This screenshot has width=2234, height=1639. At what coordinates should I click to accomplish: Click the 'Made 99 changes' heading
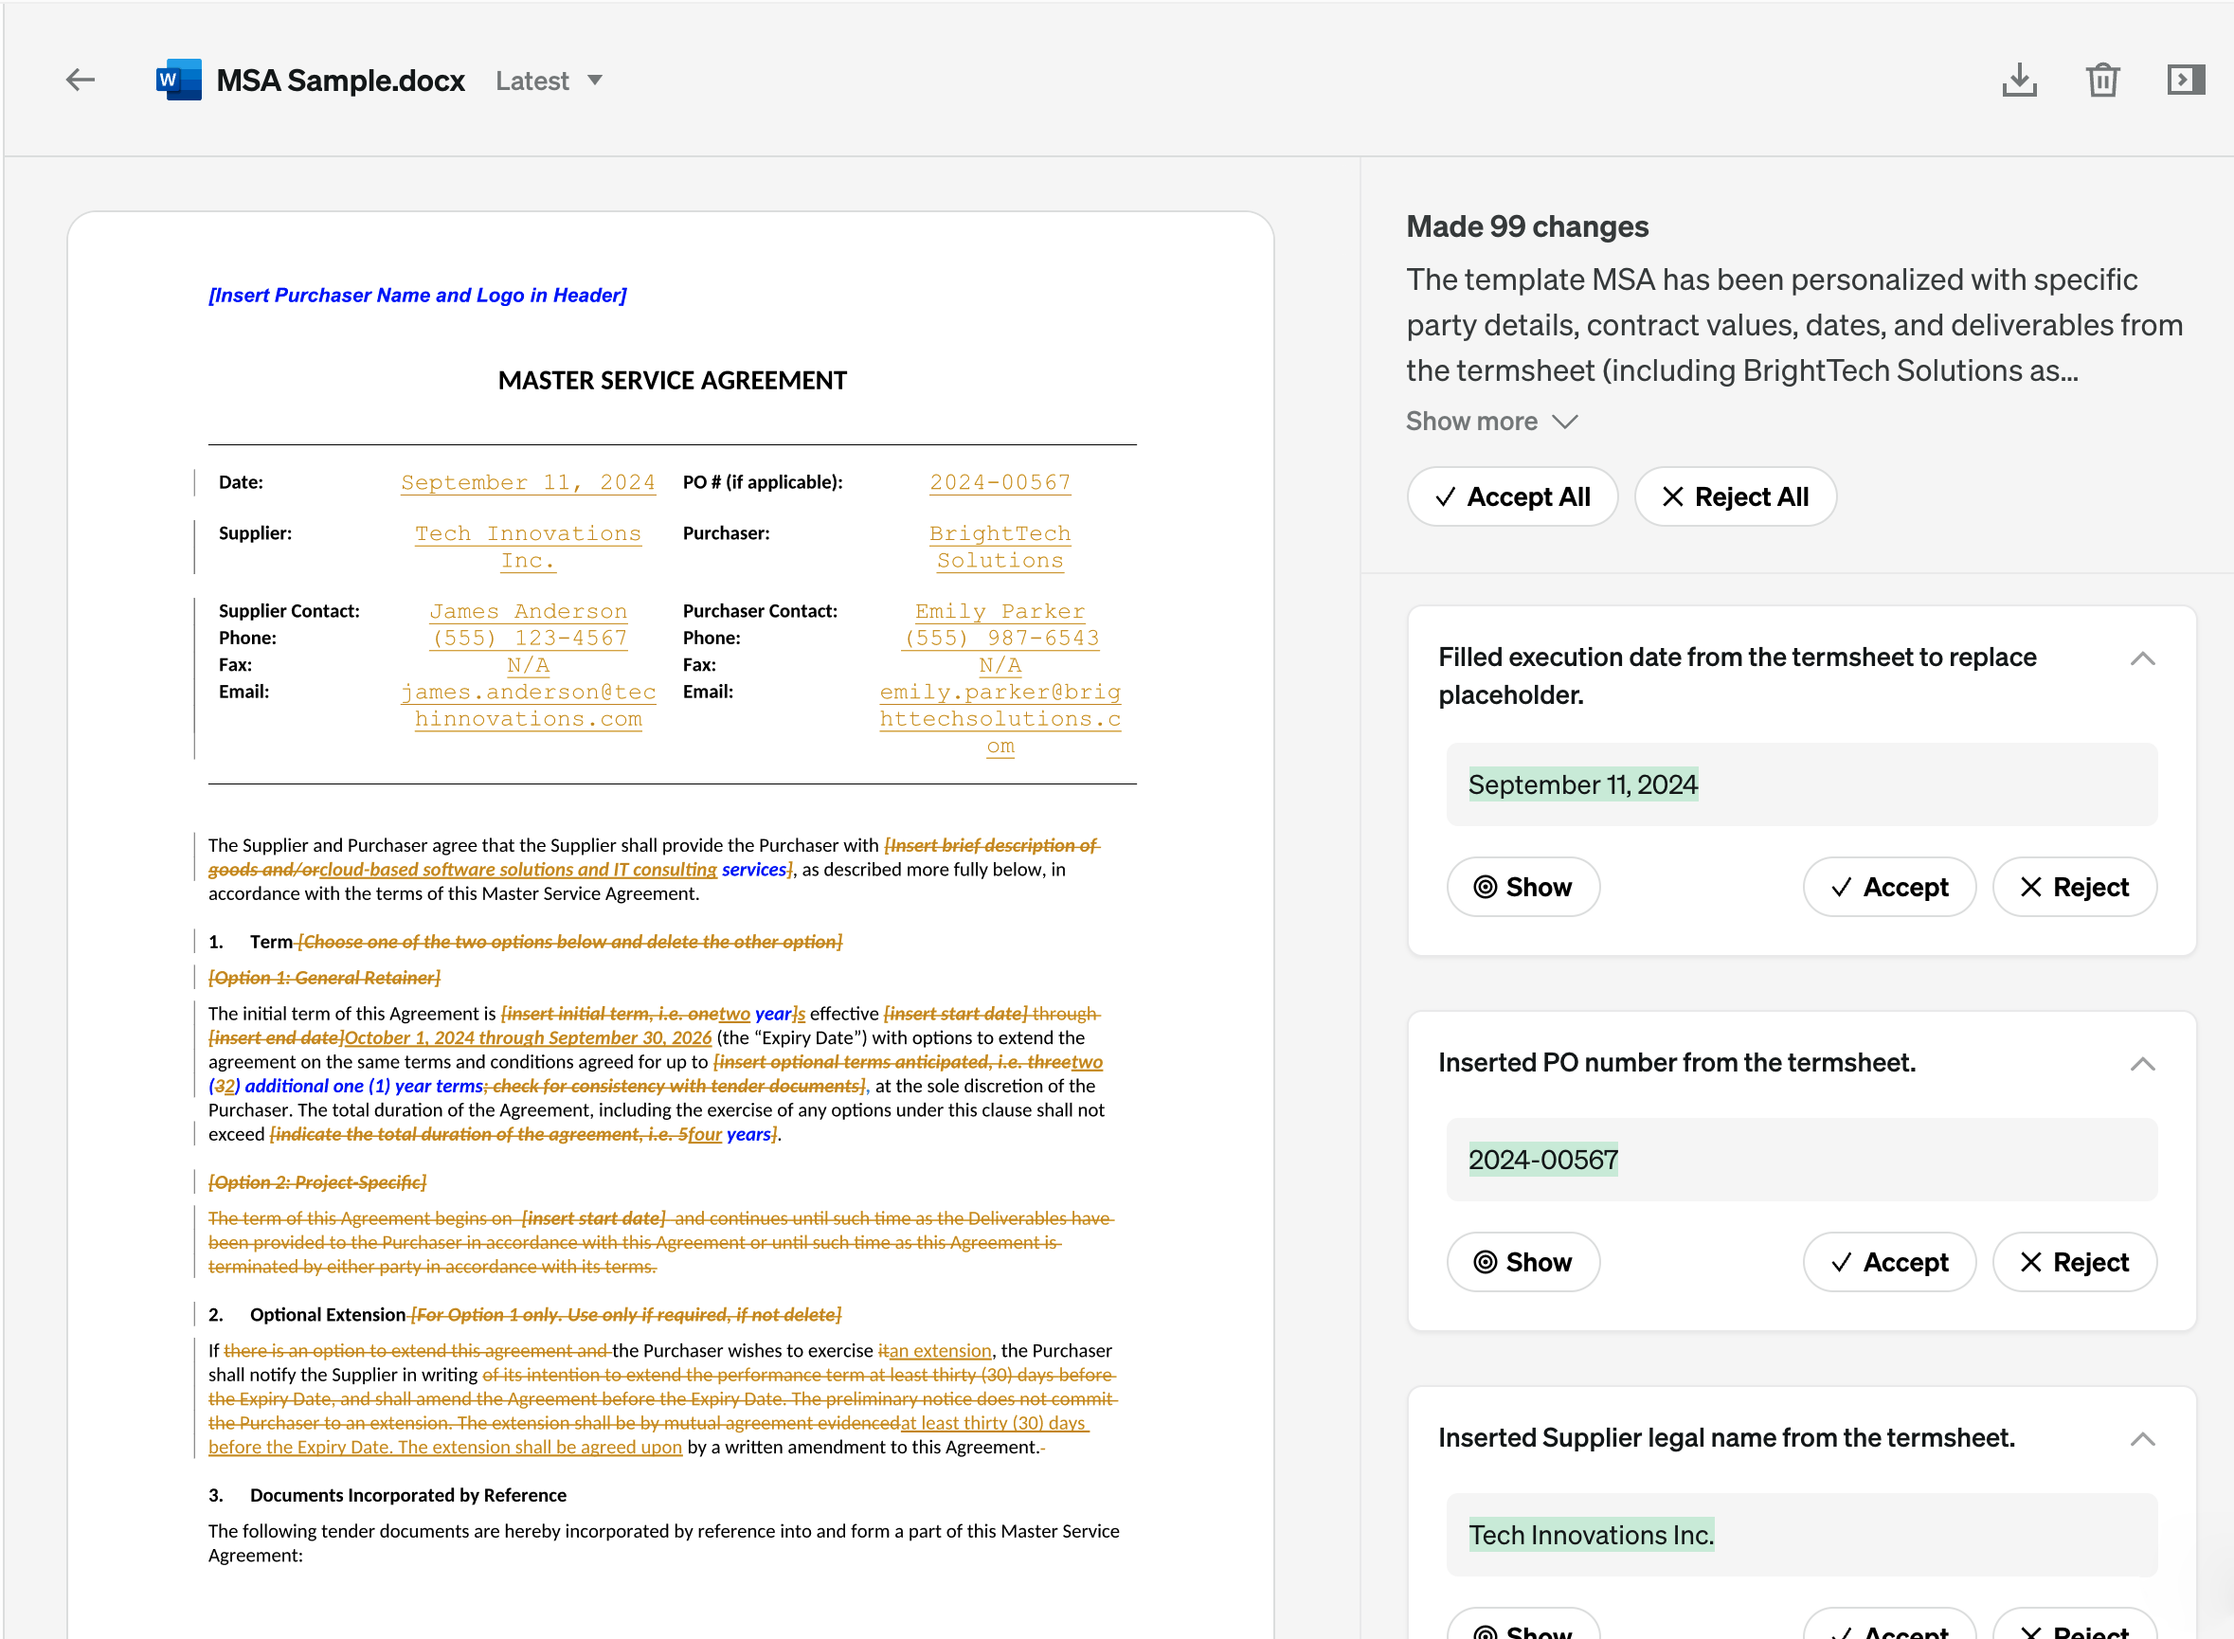(1526, 226)
